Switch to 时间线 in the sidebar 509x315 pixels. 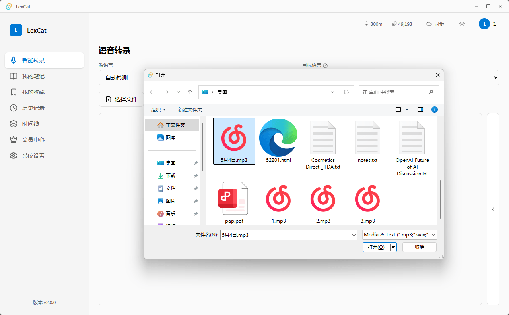click(44, 124)
